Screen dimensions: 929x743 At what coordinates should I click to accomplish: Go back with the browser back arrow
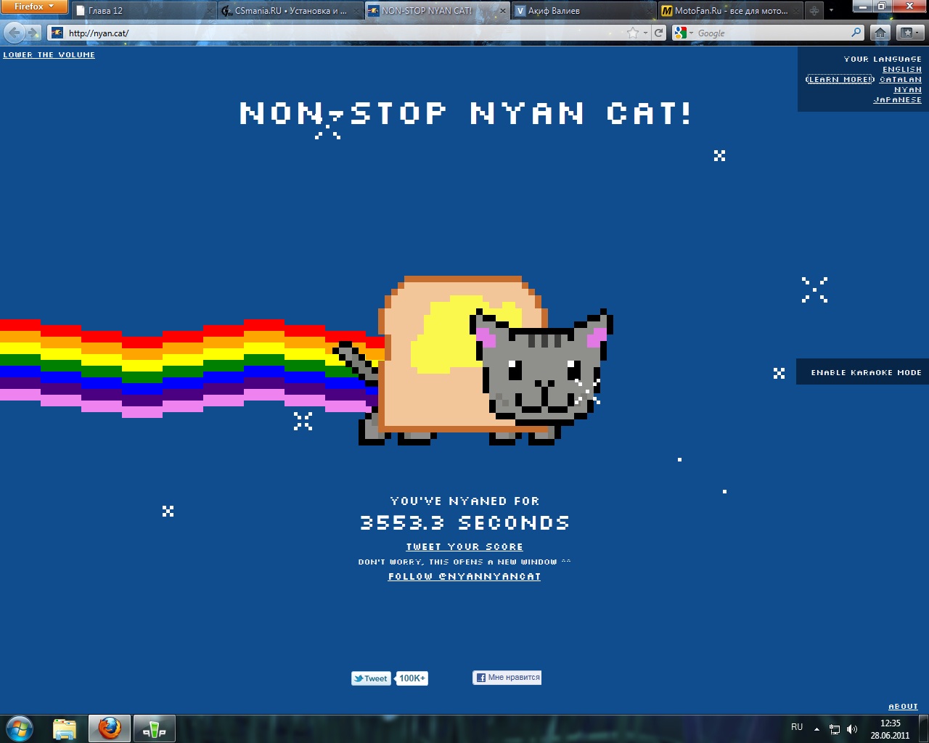click(14, 33)
